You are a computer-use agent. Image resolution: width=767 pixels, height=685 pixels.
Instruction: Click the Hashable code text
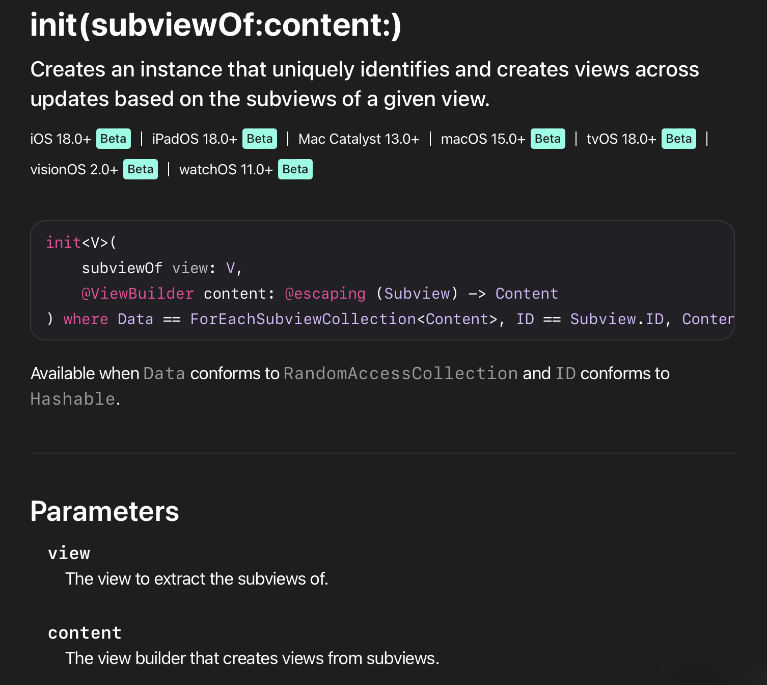[73, 399]
